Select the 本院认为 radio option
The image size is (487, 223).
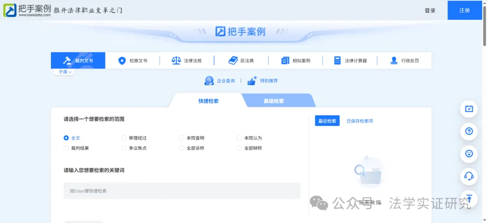(239, 138)
